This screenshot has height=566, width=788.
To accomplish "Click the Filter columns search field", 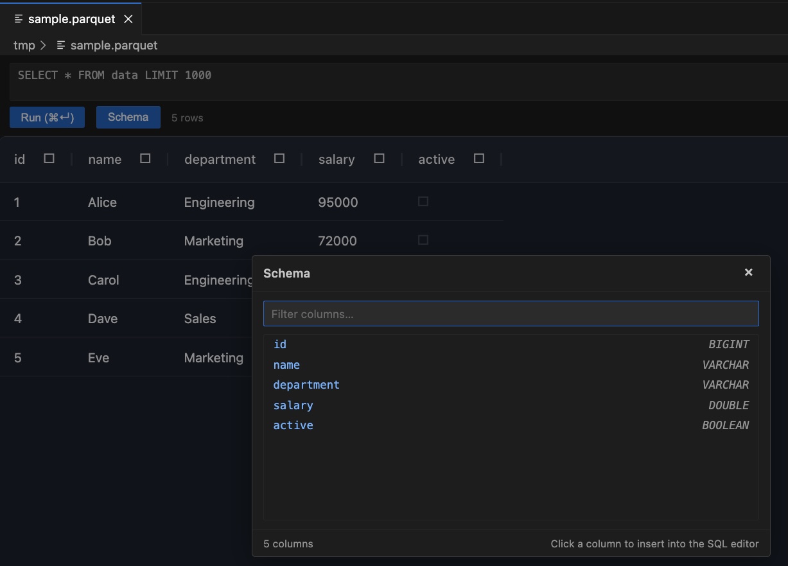I will tap(511, 314).
